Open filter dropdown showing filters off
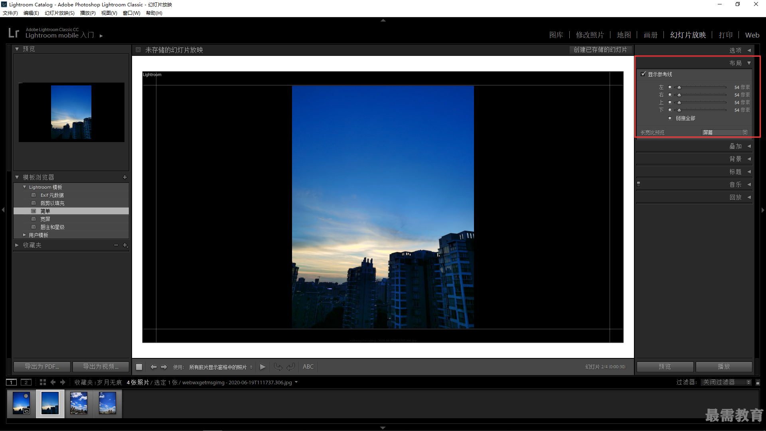The image size is (766, 431). [726, 382]
